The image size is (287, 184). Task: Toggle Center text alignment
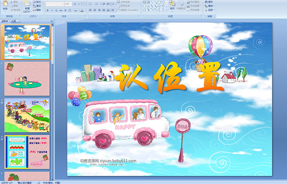(95, 10)
